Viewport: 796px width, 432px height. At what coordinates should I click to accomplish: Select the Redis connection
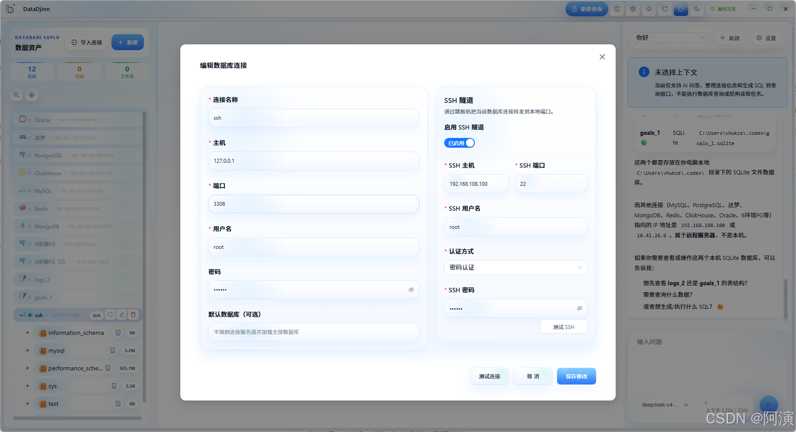point(78,208)
